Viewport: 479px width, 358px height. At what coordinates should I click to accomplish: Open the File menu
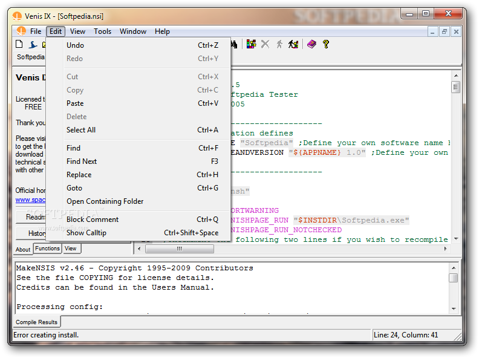click(x=36, y=31)
